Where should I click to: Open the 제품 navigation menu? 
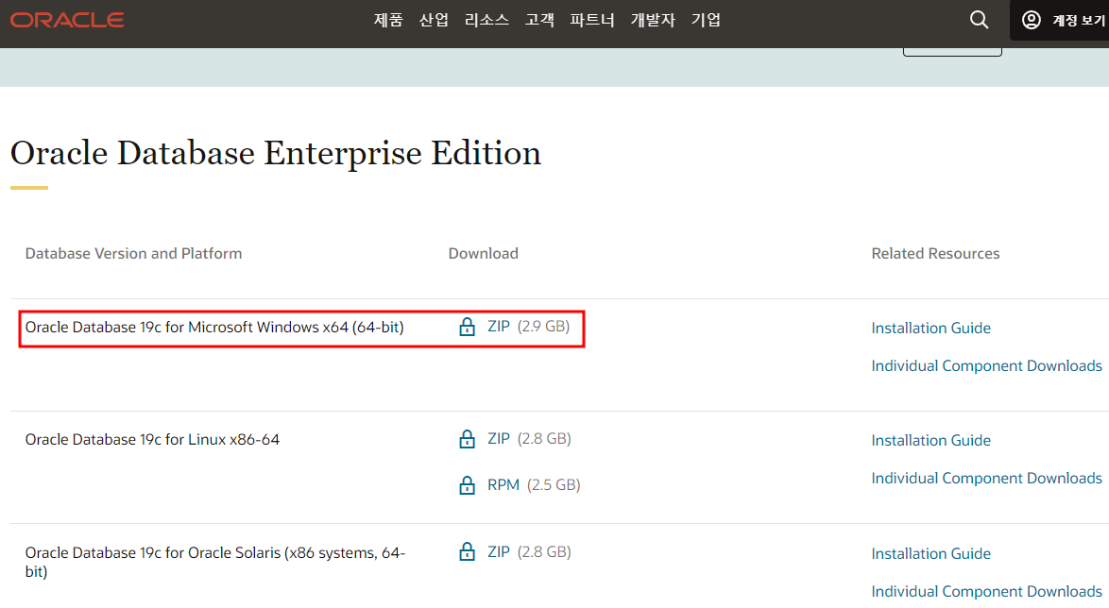click(387, 19)
